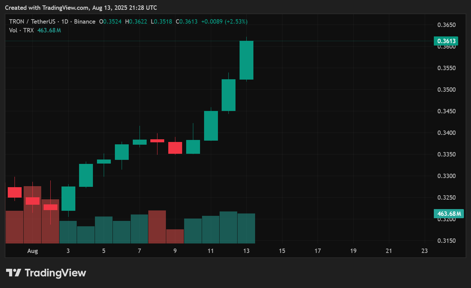Click the red August 8 volume bar

[157, 227]
